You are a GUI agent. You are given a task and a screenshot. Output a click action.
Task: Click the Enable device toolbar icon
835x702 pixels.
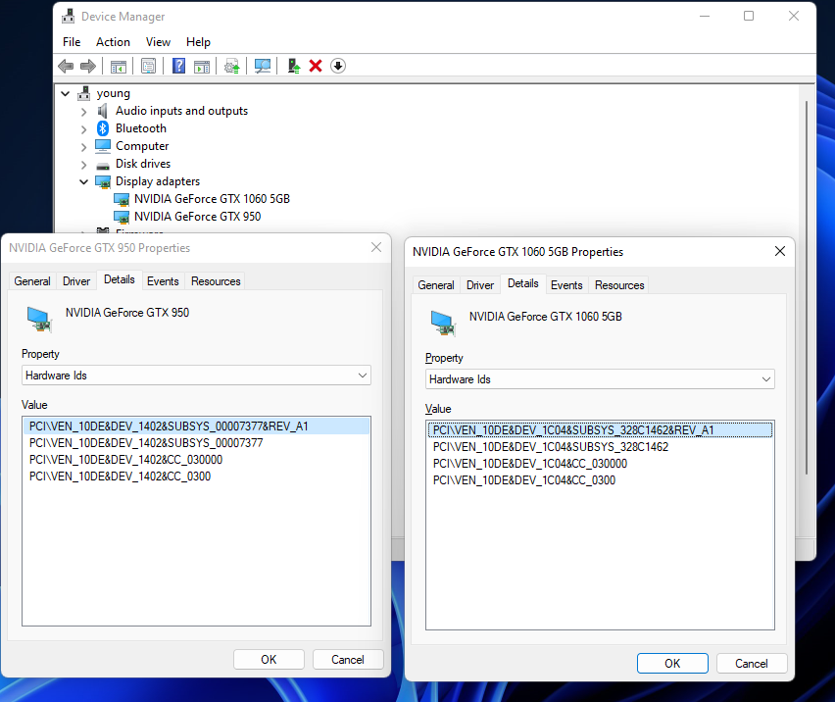click(x=293, y=66)
